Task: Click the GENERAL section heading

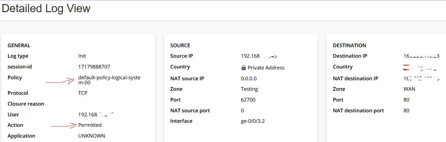Action: (x=19, y=46)
